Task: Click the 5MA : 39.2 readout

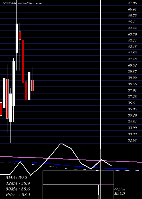Action: (x=16, y=178)
